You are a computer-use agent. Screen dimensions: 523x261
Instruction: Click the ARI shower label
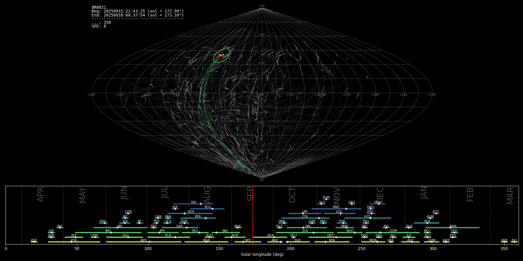[119, 226]
